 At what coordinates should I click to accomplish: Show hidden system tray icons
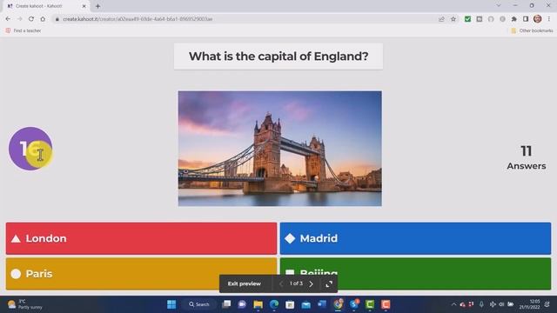[453, 304]
